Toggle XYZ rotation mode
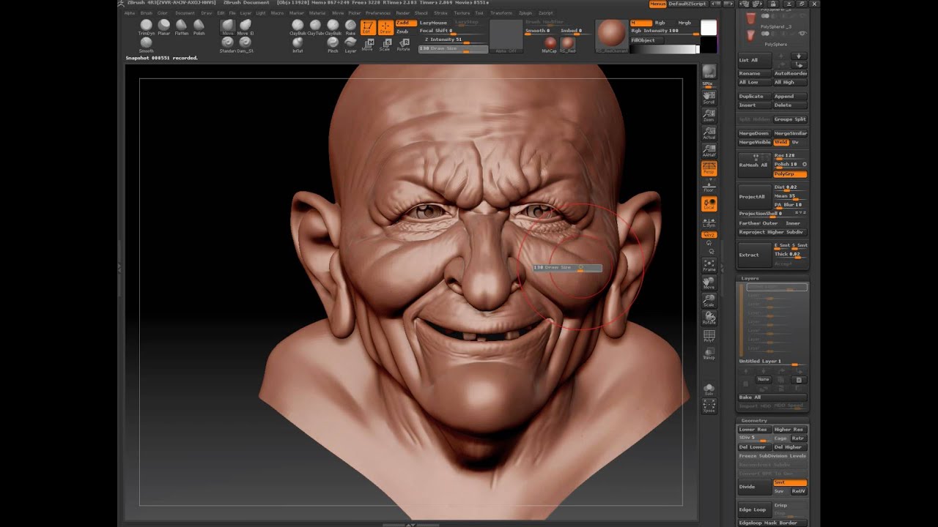This screenshot has height=527, width=938. click(x=709, y=234)
